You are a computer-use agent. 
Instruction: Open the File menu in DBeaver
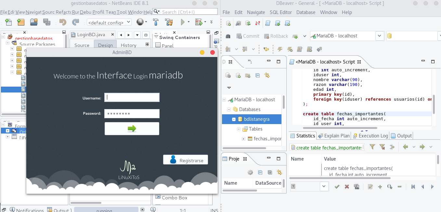coord(226,12)
